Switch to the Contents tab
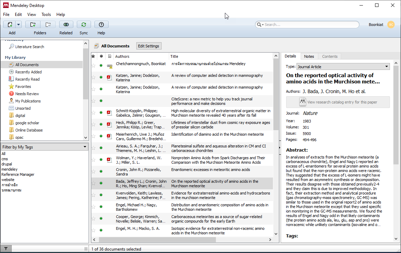Screen dimensions: 401x253 pyautogui.click(x=330, y=56)
